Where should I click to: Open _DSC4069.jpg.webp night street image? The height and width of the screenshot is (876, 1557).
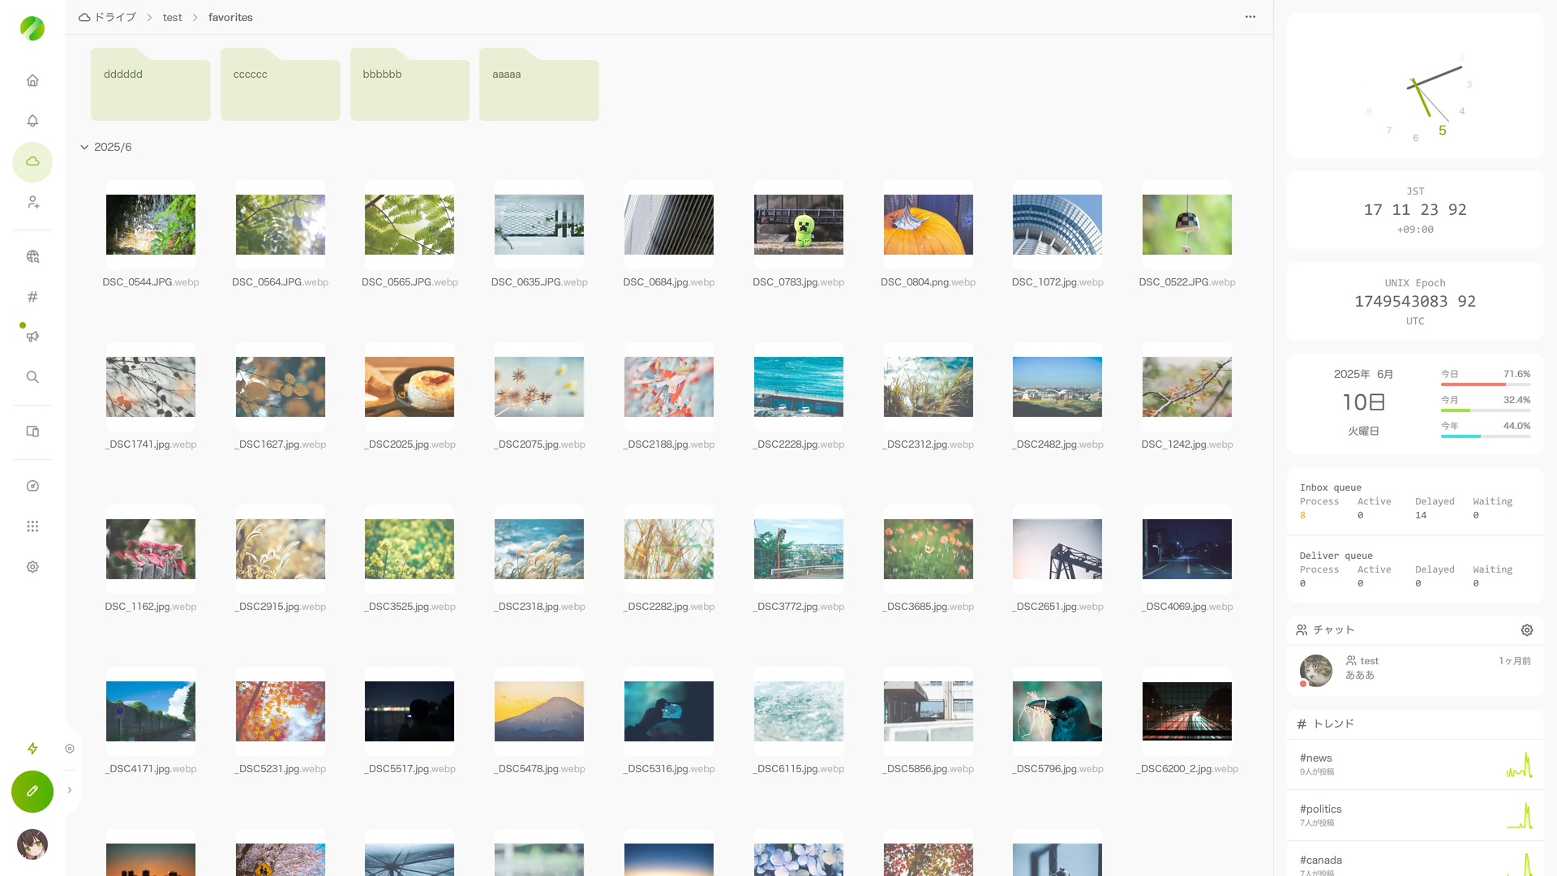coord(1187,549)
